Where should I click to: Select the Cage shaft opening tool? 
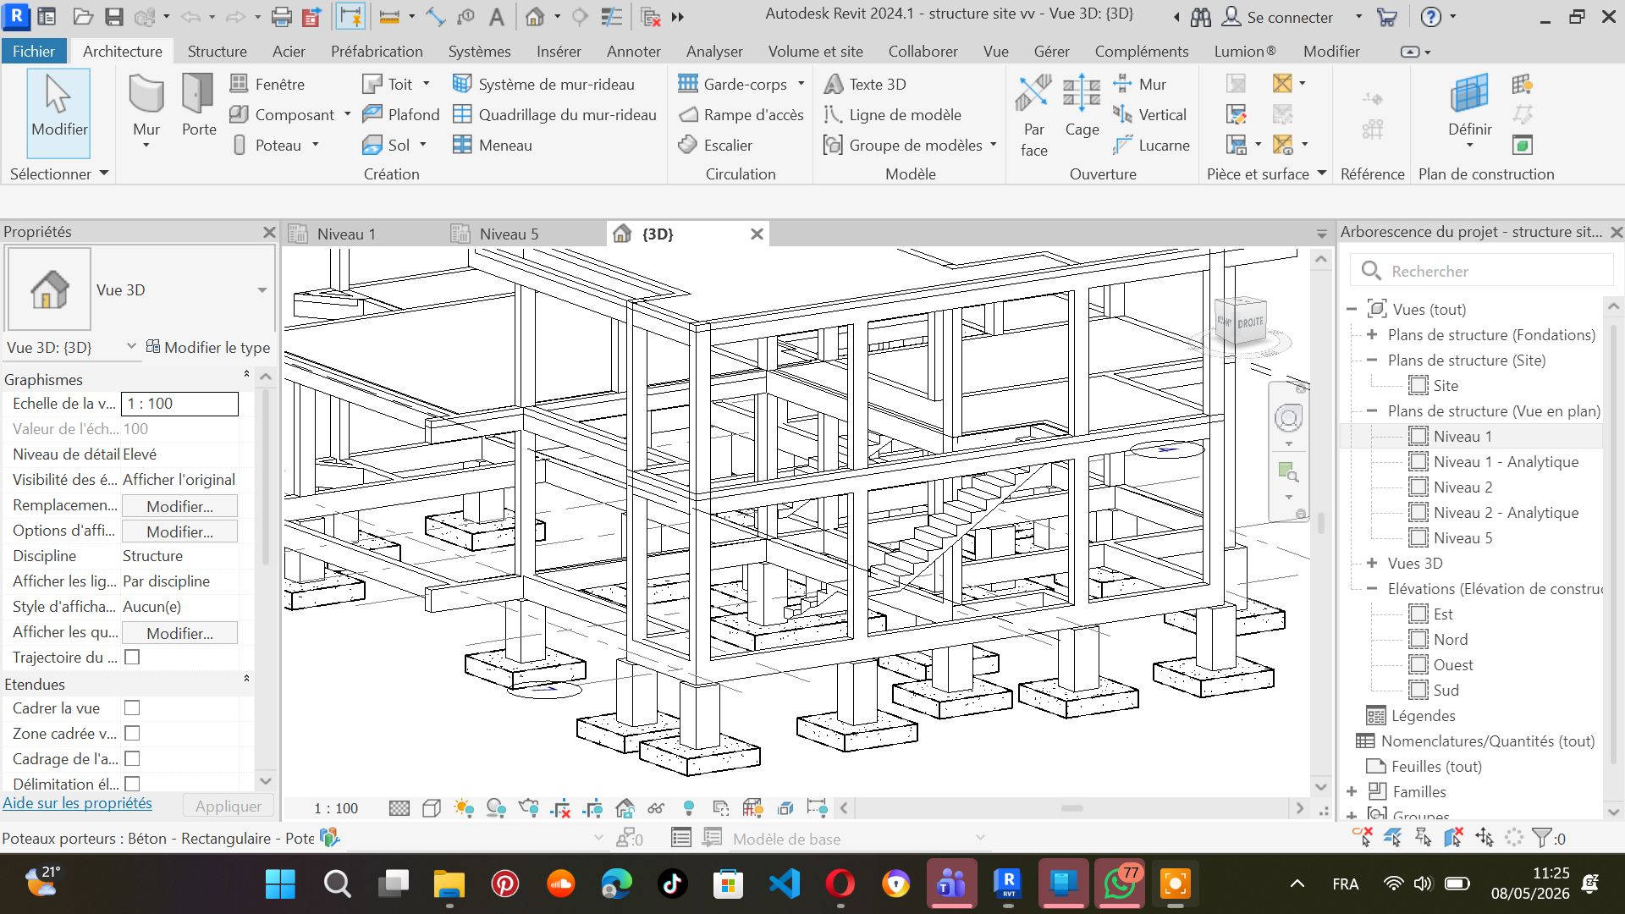point(1082,106)
